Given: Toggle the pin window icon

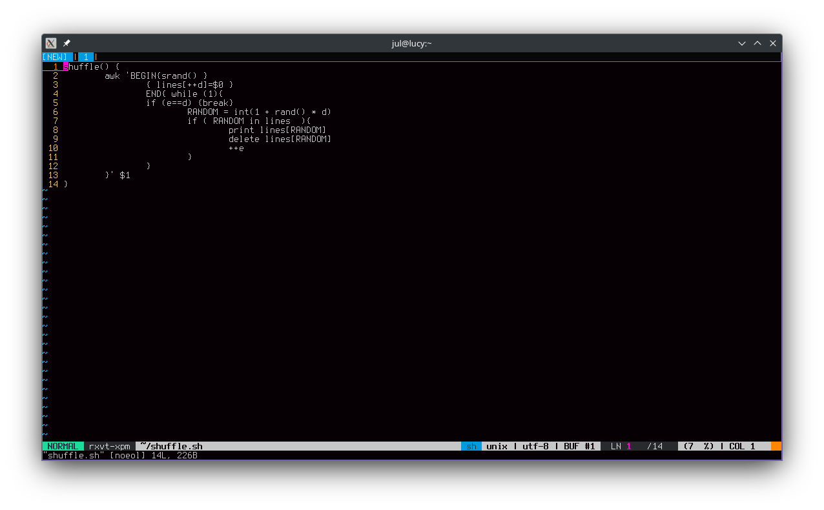Looking at the screenshot, I should pyautogui.click(x=67, y=43).
